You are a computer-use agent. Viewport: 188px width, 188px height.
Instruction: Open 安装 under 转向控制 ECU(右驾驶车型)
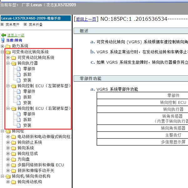27,126
